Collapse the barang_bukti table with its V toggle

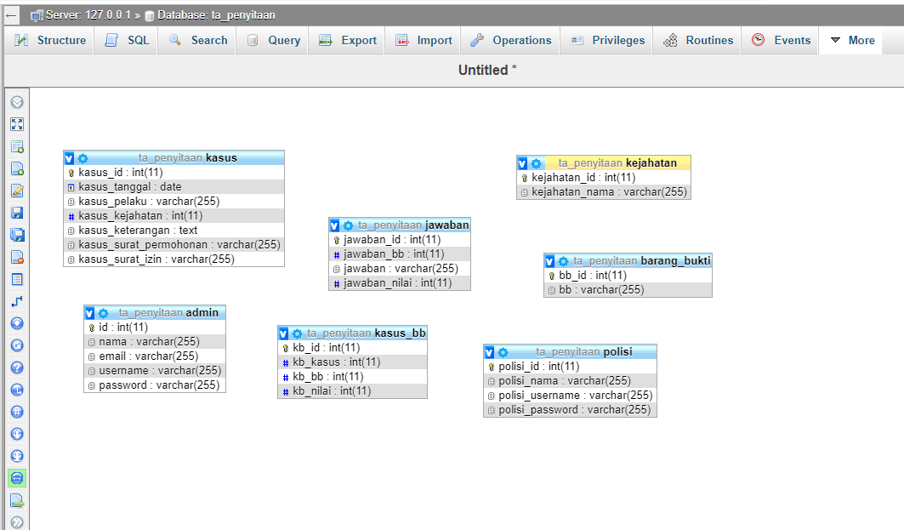(549, 261)
